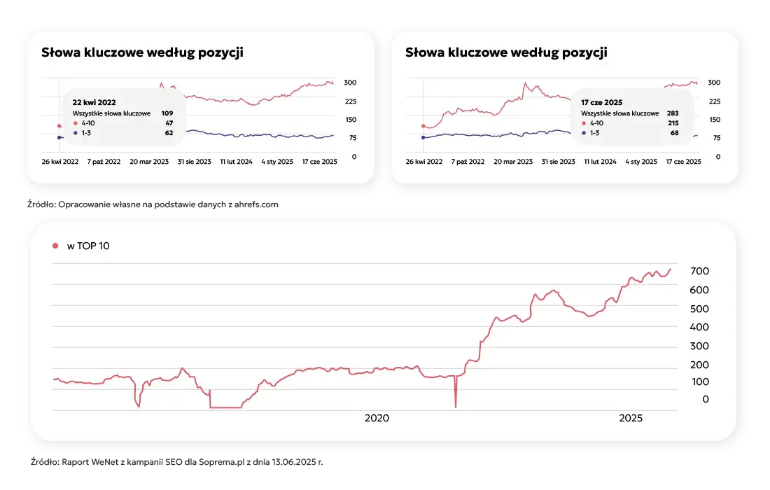Click the 2020 label on the TOP 10 chart axis
The height and width of the screenshot is (490, 770).
377,418
